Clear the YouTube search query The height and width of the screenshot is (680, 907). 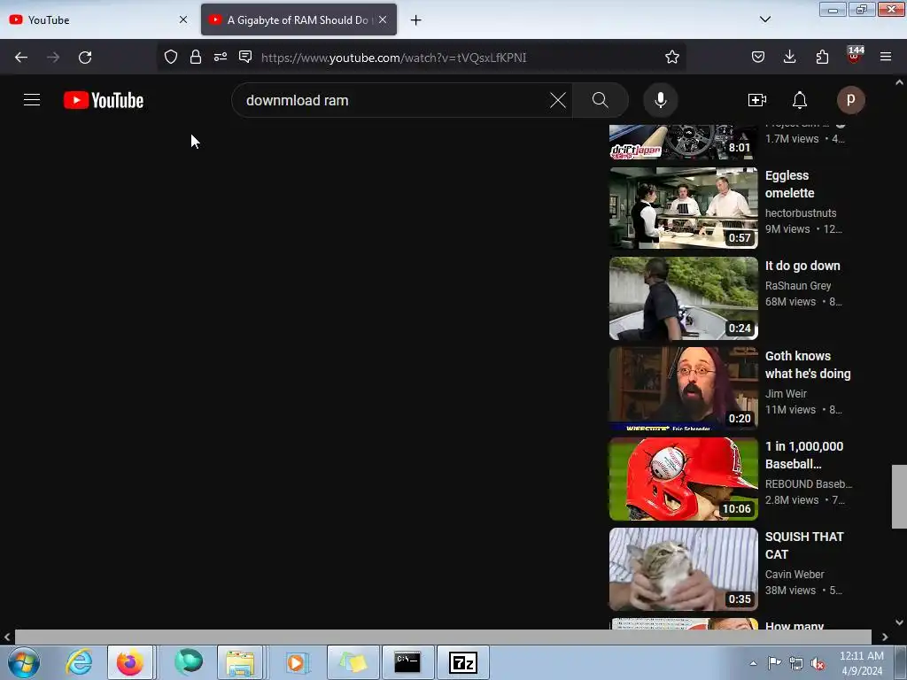click(x=558, y=100)
